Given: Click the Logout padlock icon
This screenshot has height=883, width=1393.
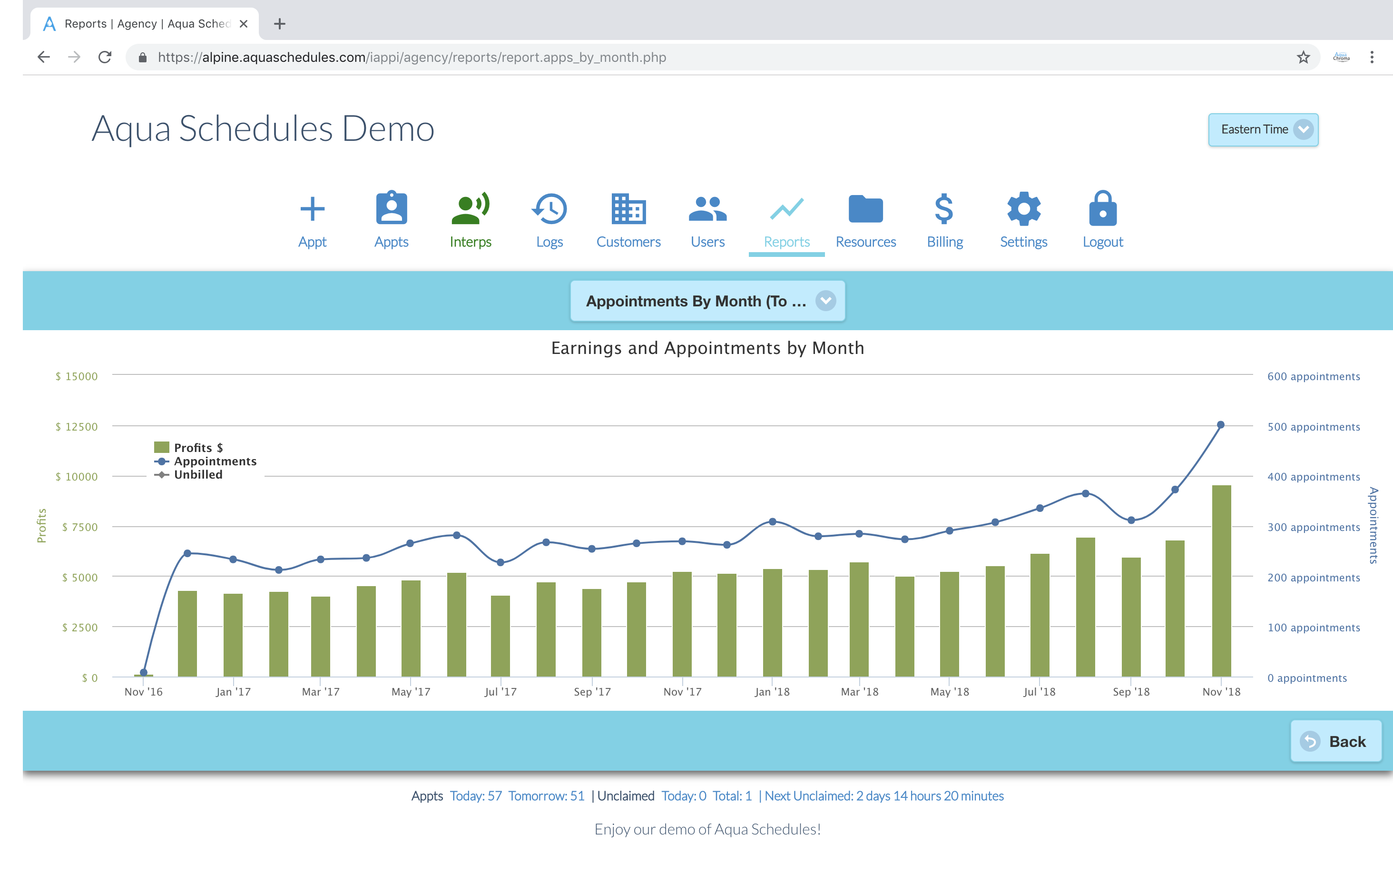Looking at the screenshot, I should click(x=1103, y=208).
